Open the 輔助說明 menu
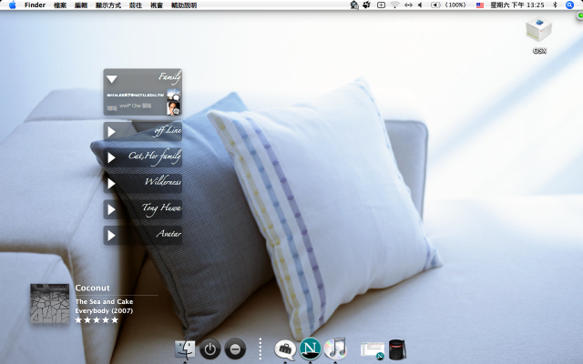This screenshot has height=364, width=583. click(184, 5)
